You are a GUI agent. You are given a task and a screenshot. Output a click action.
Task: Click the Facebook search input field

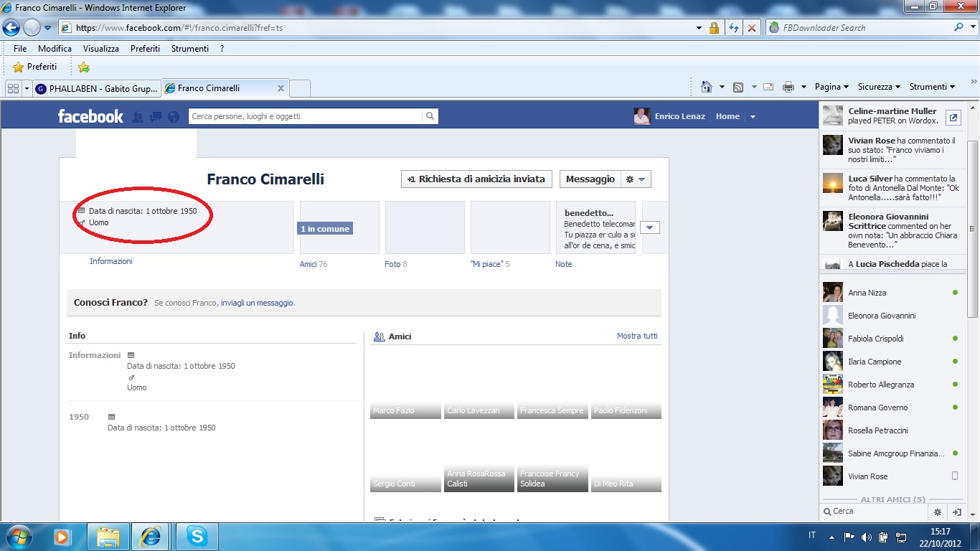click(306, 116)
